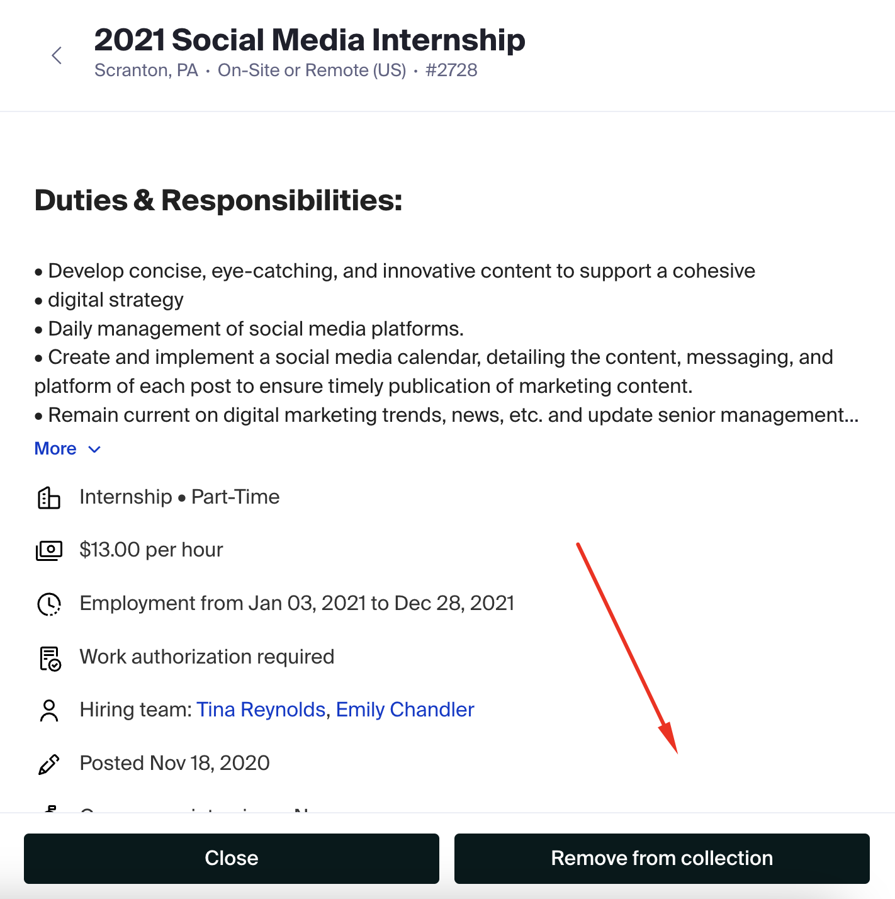895x899 pixels.
Task: Open Tina Reynolds' profile link
Action: (261, 710)
